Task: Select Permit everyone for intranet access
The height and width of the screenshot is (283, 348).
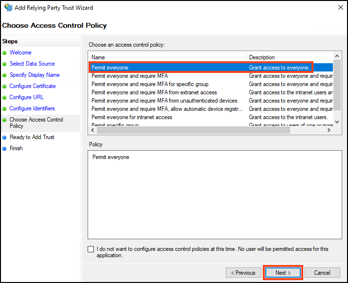Action: click(x=211, y=117)
